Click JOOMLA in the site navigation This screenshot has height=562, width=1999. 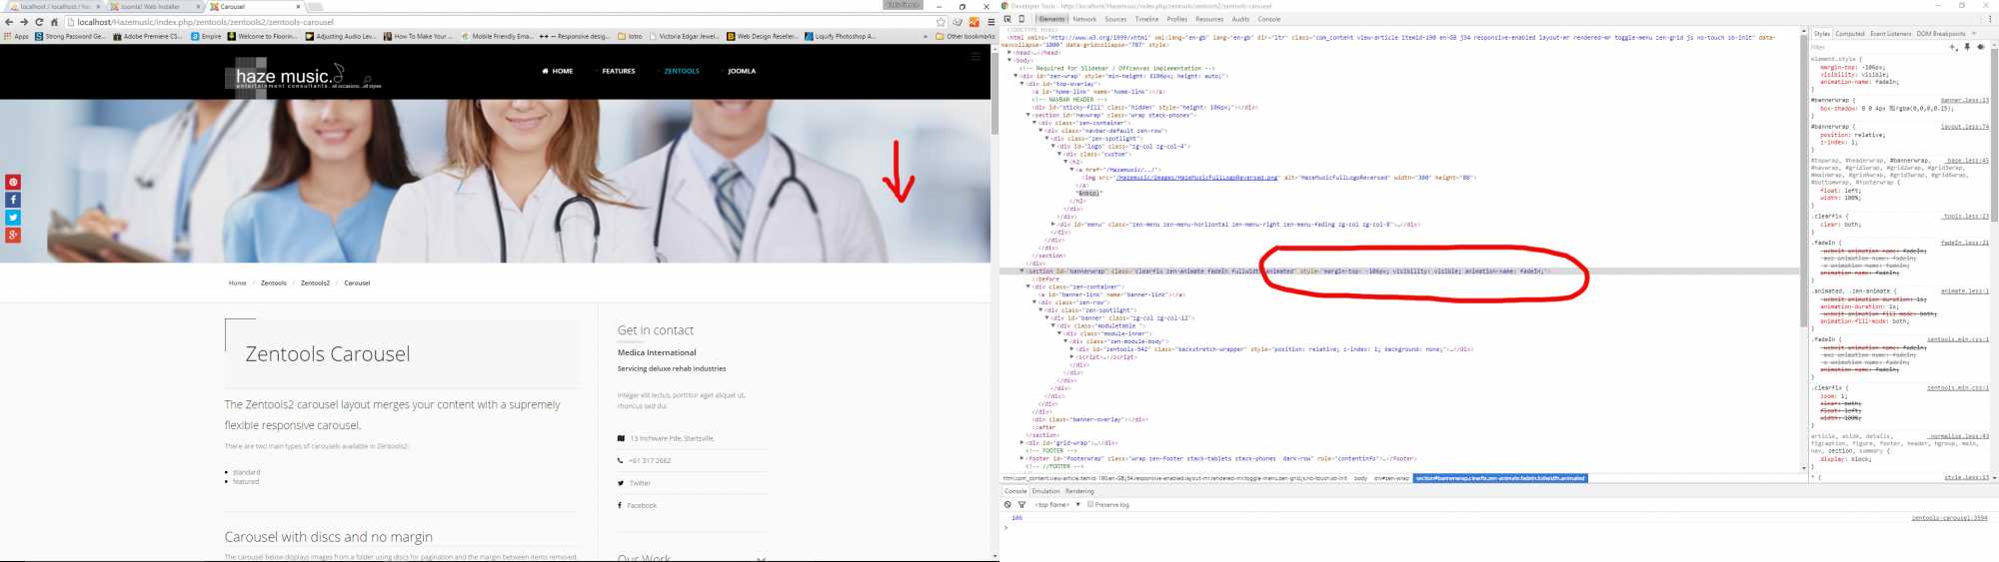point(742,71)
